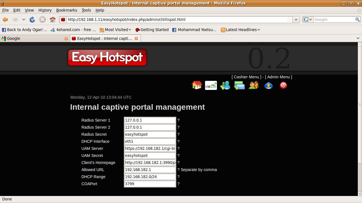Open the URL history dropdown arrow

click(x=296, y=20)
